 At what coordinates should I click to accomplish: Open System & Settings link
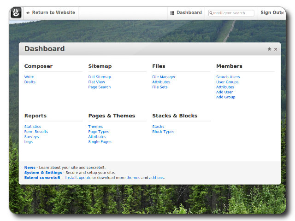click(43, 173)
